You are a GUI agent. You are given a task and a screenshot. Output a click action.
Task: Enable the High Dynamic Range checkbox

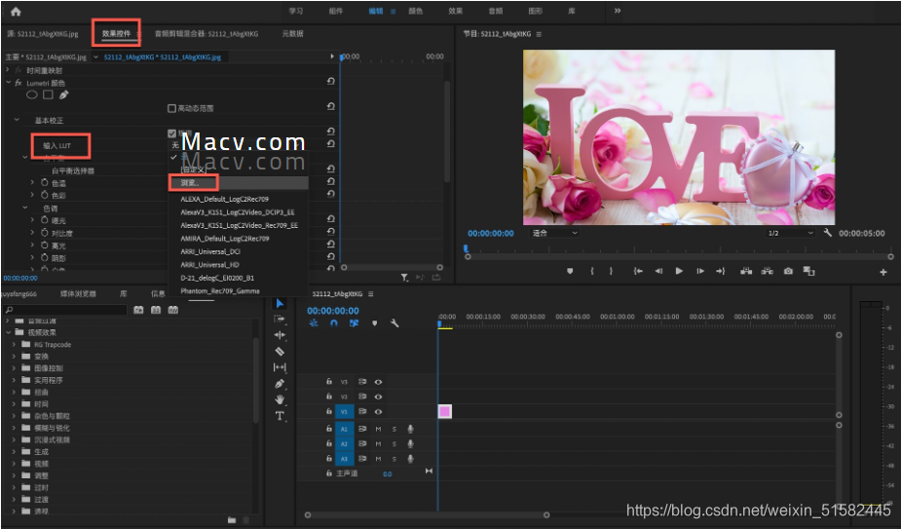point(171,108)
